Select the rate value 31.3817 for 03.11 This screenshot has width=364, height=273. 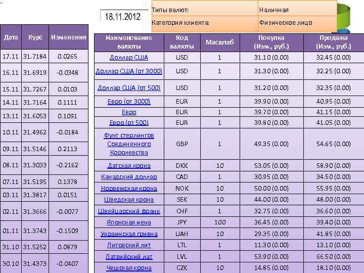click(35, 195)
